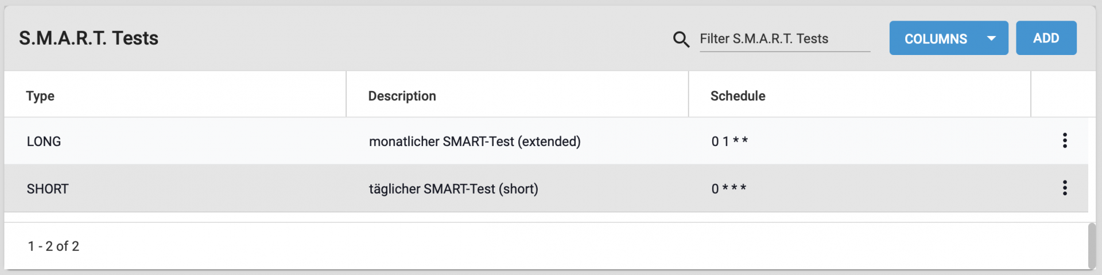Screen dimensions: 1102x275
Task: Click the 1 - 2 of 2 pagination text
Action: [53, 246]
